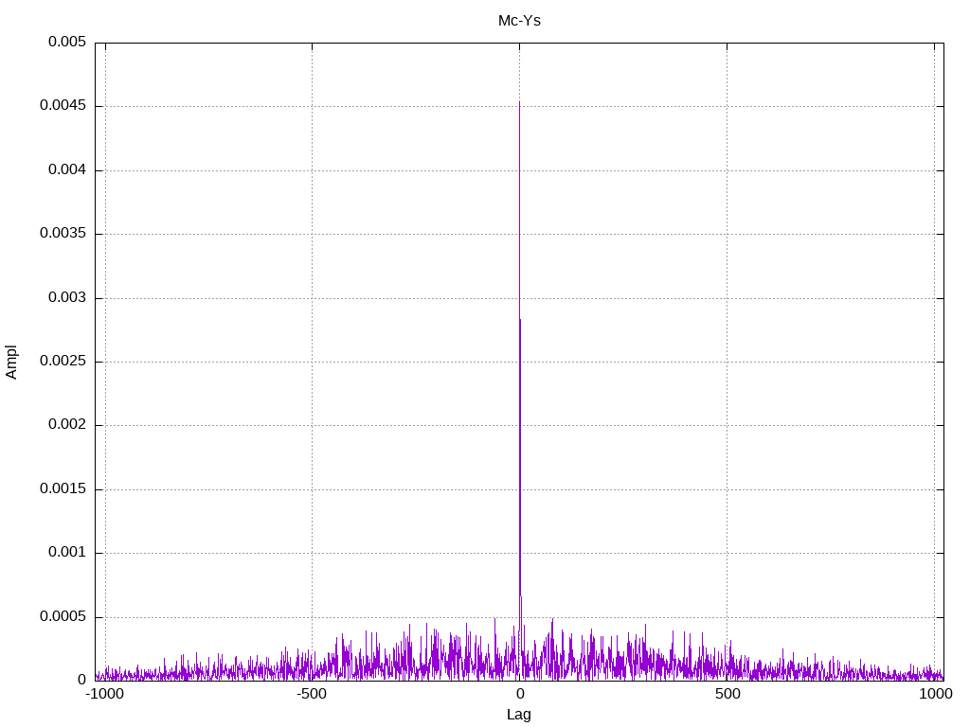The width and height of the screenshot is (970, 727).
Task: Select the 0.003 y-axis tick label
Action: [66, 298]
